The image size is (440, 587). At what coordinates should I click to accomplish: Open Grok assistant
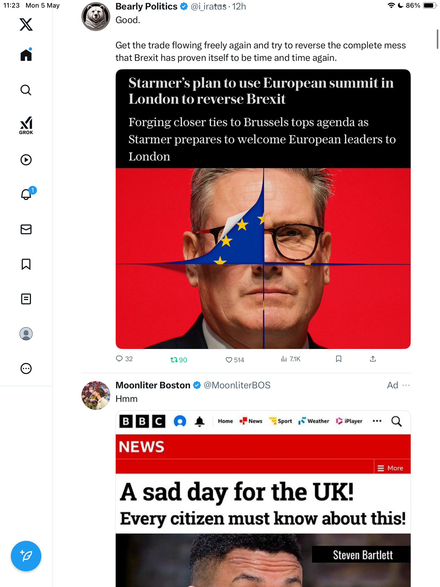point(26,125)
